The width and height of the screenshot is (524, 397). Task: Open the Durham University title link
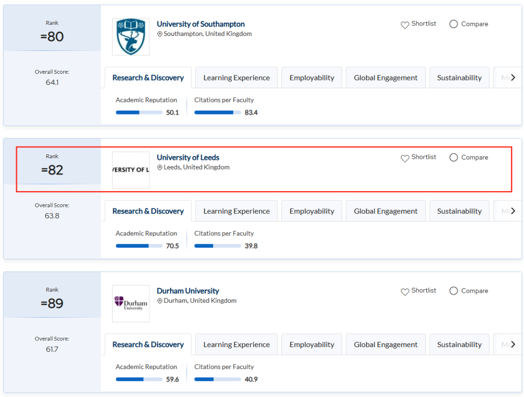(x=188, y=291)
